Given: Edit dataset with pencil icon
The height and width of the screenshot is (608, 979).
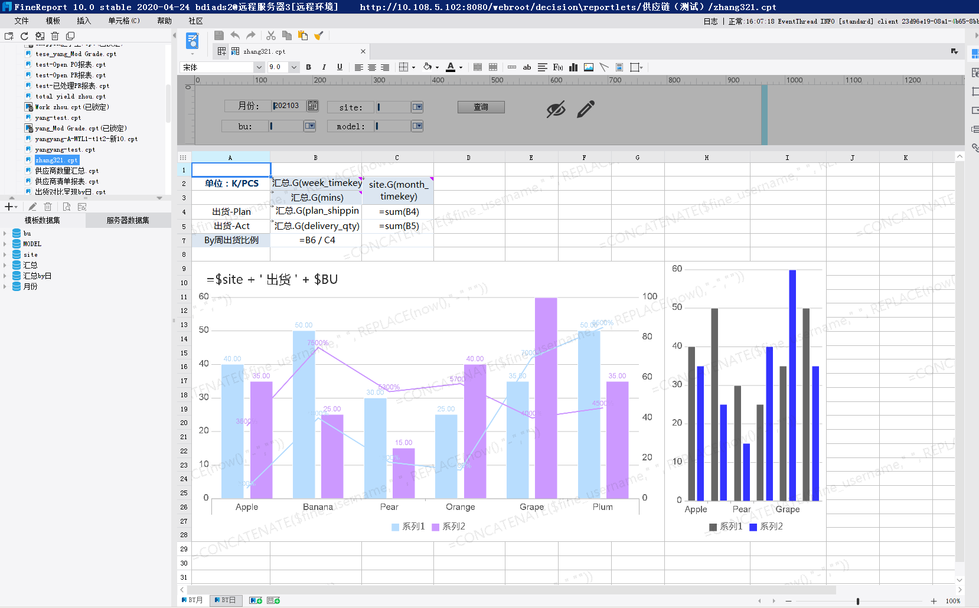Looking at the screenshot, I should [x=32, y=207].
